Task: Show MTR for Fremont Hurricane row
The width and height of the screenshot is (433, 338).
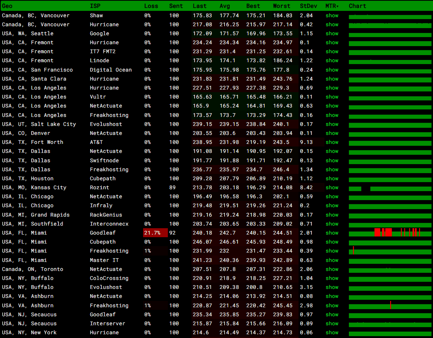Action: (332, 43)
